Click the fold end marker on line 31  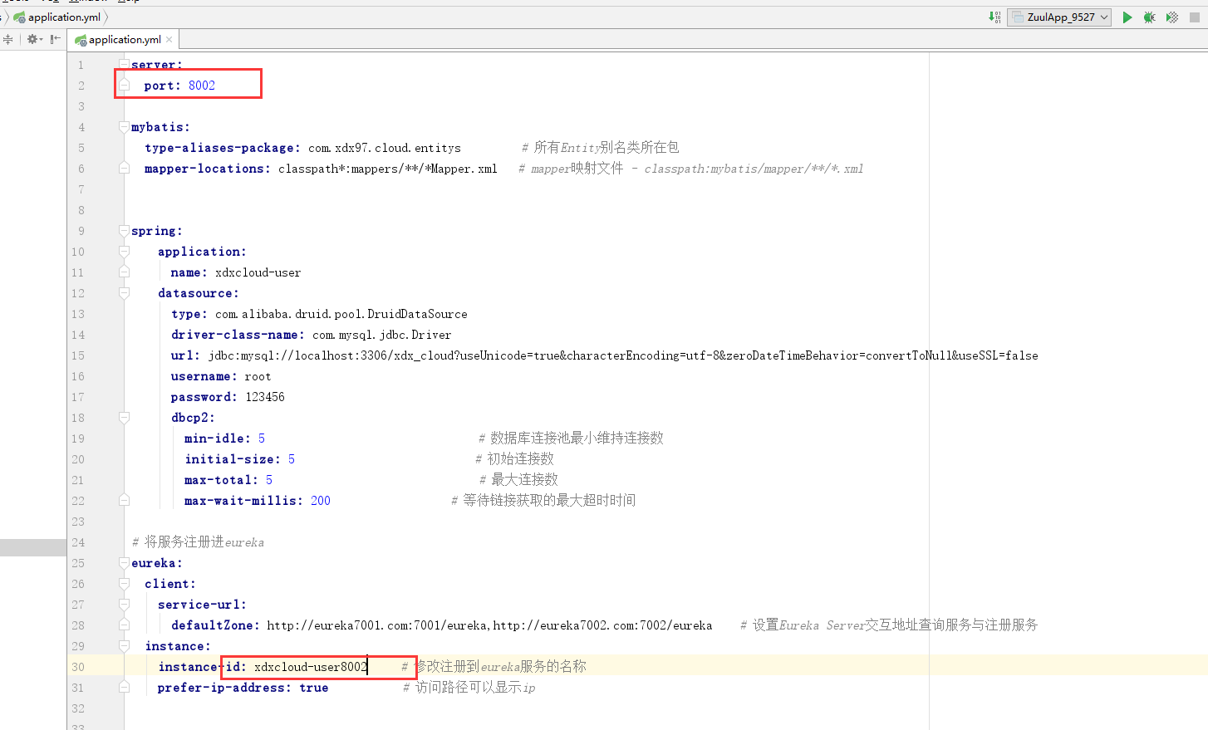(124, 687)
